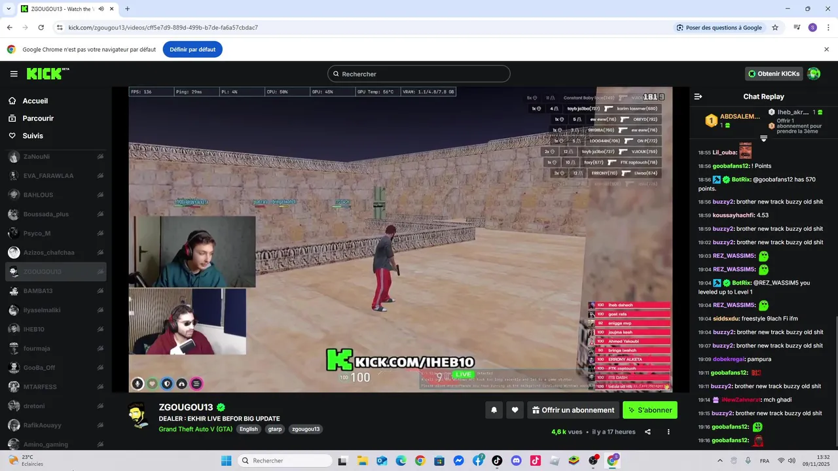This screenshot has height=471, width=838.
Task: Click the address bar URL
Action: [163, 27]
